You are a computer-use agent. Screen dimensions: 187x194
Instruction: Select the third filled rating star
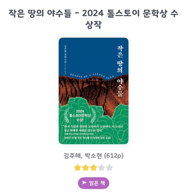click(93, 168)
